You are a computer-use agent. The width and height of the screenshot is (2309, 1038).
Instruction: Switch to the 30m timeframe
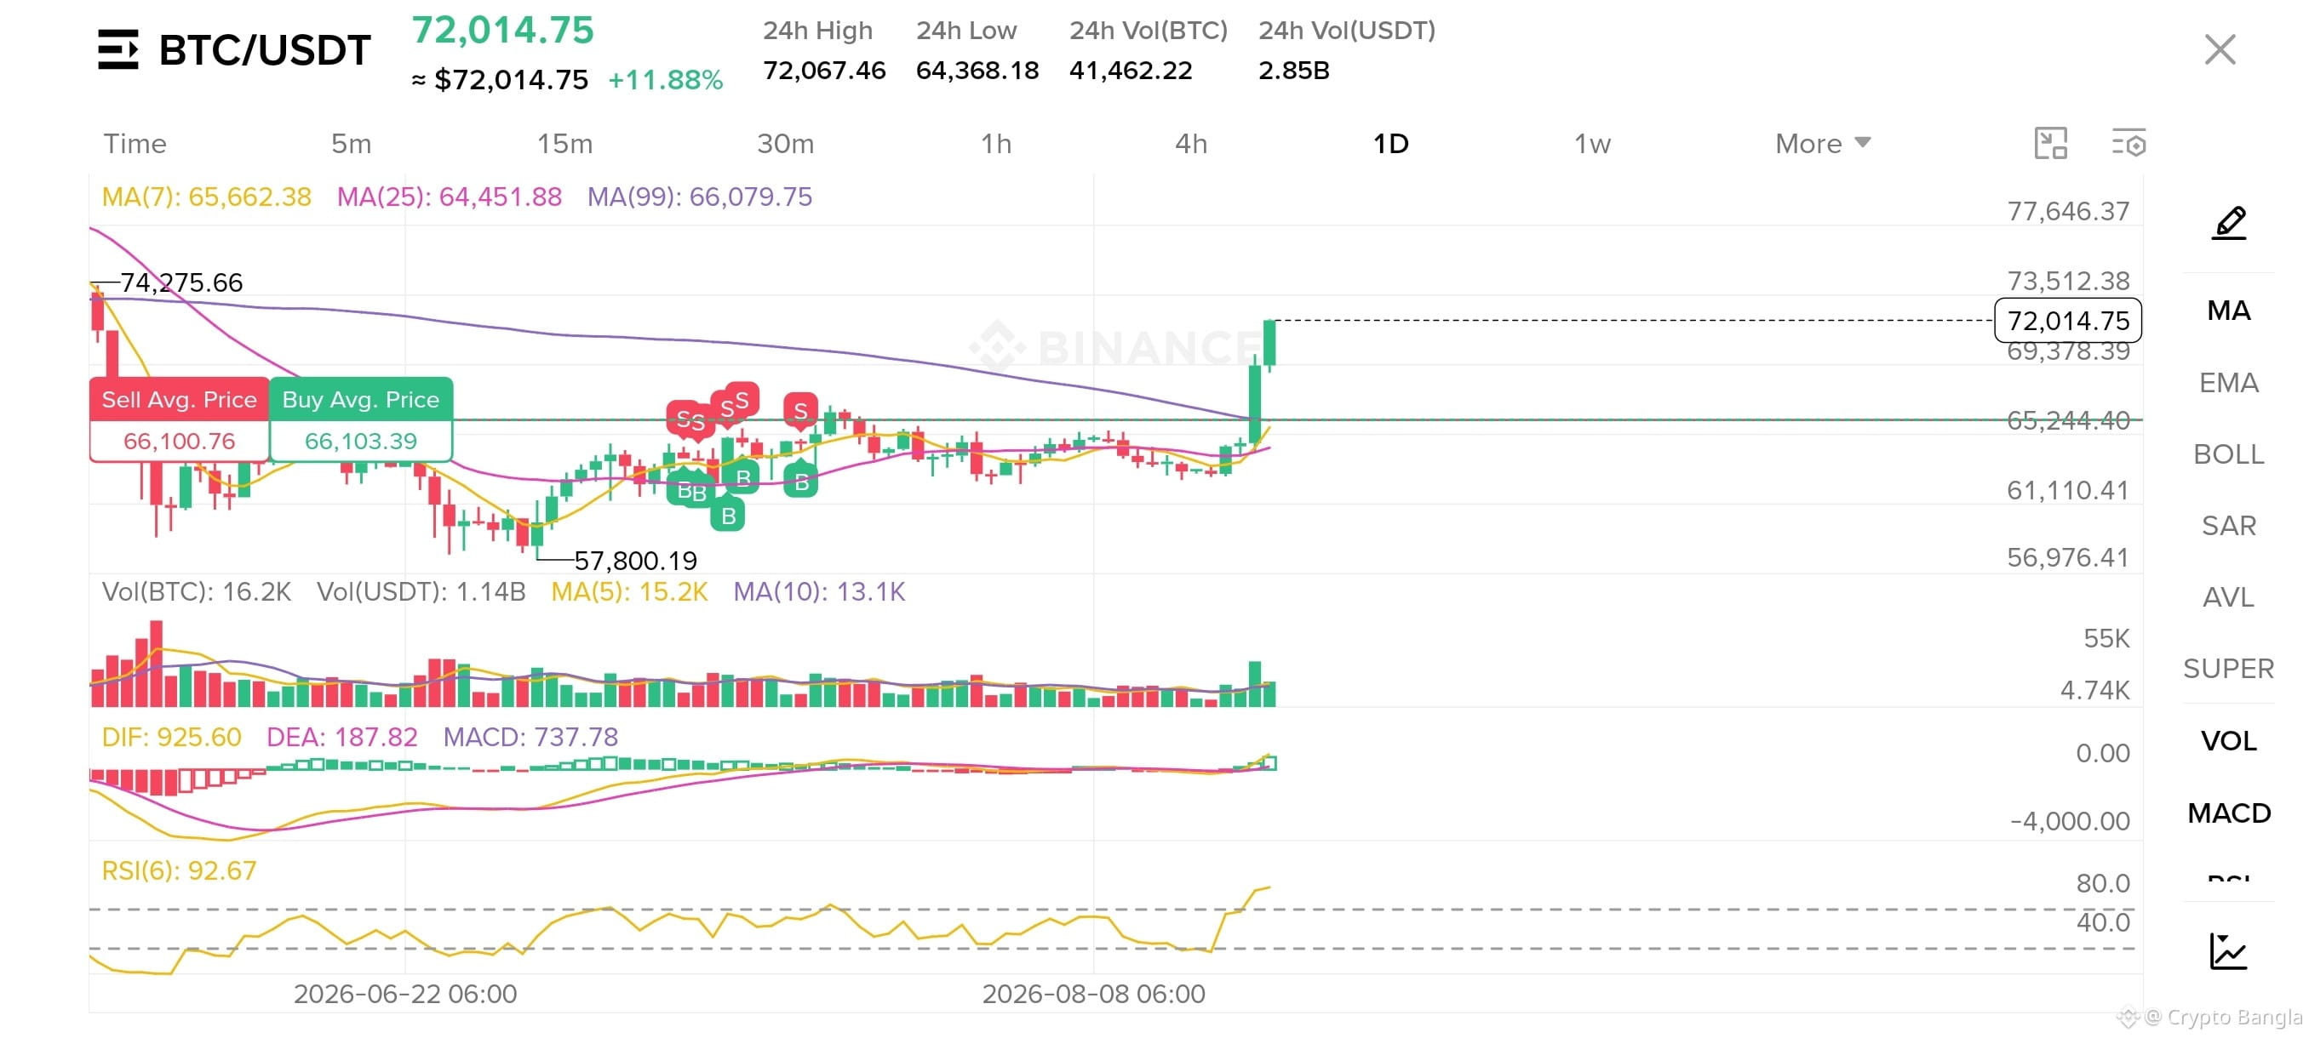click(x=785, y=143)
